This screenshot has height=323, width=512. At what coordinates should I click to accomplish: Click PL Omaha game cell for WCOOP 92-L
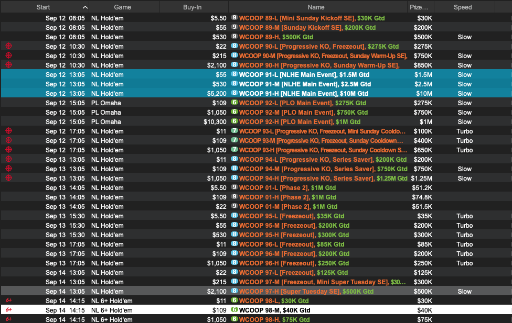point(106,103)
